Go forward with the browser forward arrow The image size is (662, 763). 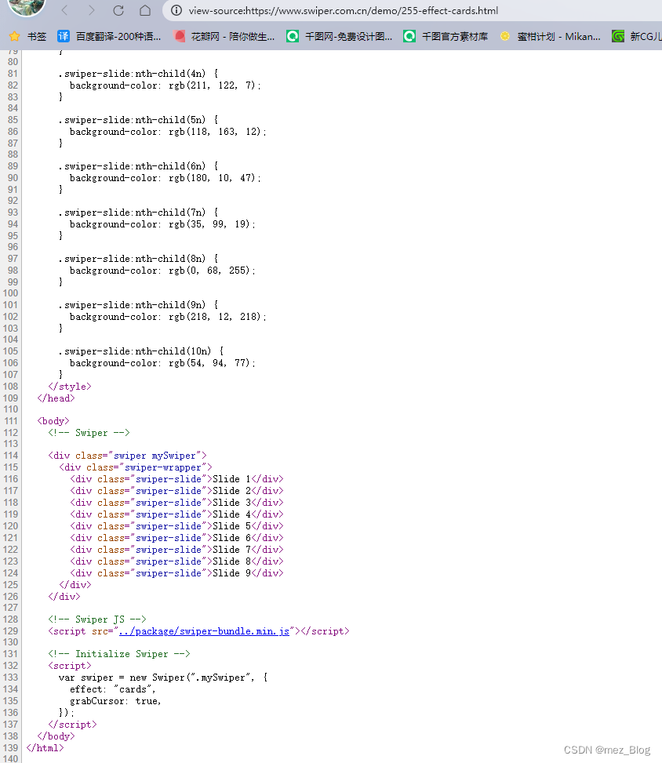point(91,10)
